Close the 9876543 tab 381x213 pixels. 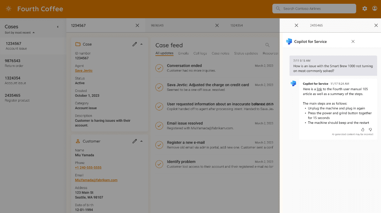pyautogui.click(x=217, y=25)
